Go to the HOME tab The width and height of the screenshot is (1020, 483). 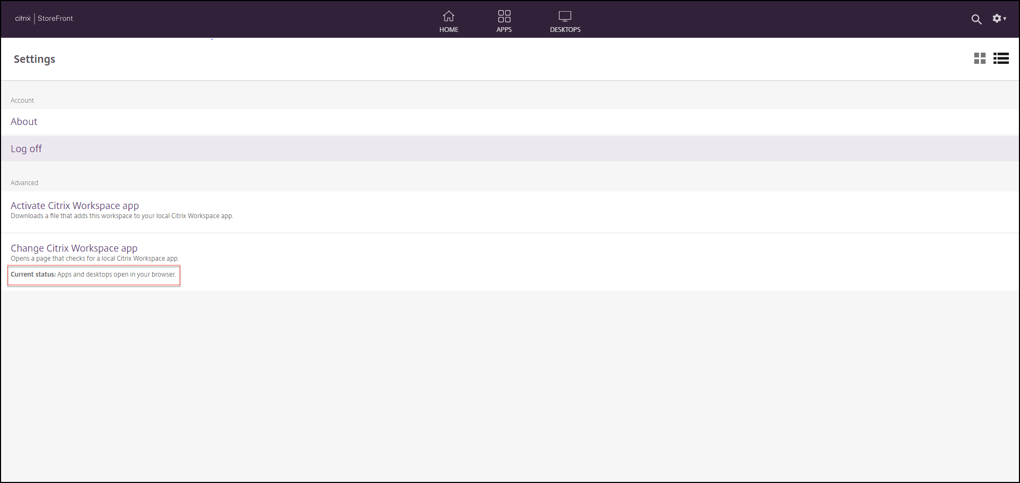pyautogui.click(x=449, y=22)
